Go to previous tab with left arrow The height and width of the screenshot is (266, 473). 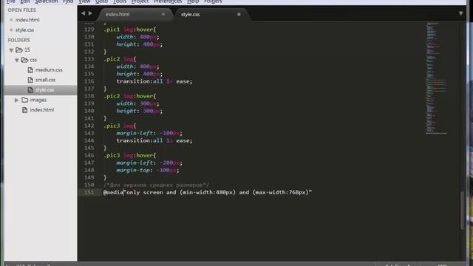(x=83, y=13)
